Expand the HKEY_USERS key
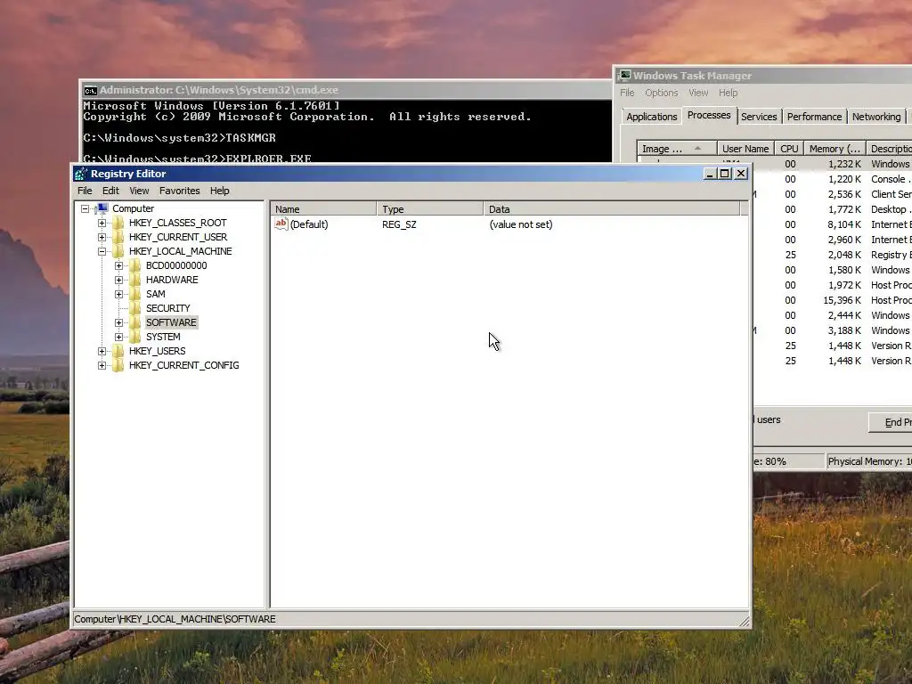The image size is (912, 684). pos(102,351)
